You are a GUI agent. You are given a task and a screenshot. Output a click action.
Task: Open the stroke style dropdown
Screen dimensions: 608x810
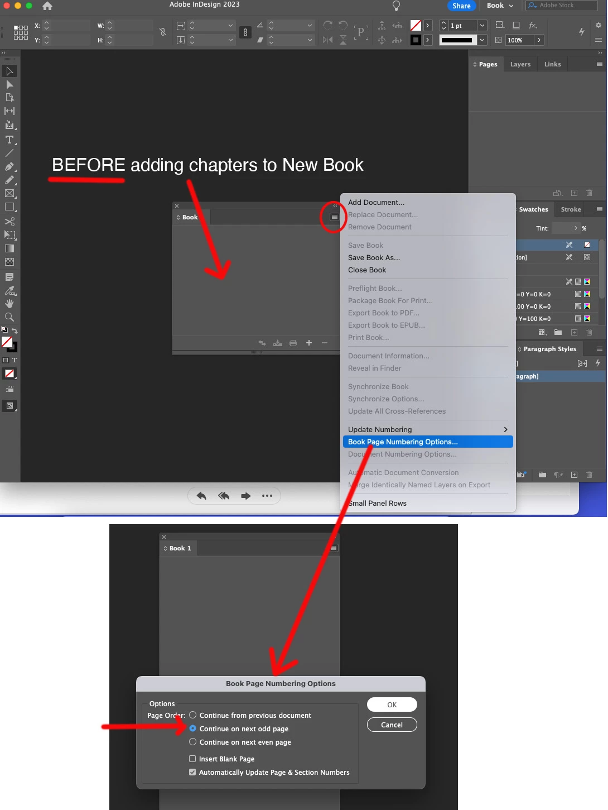(482, 40)
